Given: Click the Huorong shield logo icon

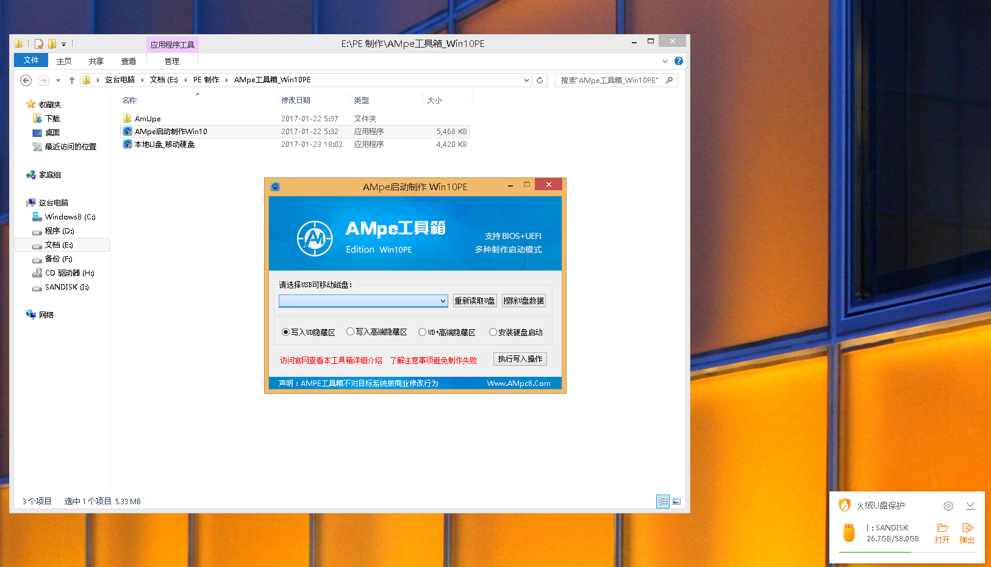Looking at the screenshot, I should click(845, 505).
